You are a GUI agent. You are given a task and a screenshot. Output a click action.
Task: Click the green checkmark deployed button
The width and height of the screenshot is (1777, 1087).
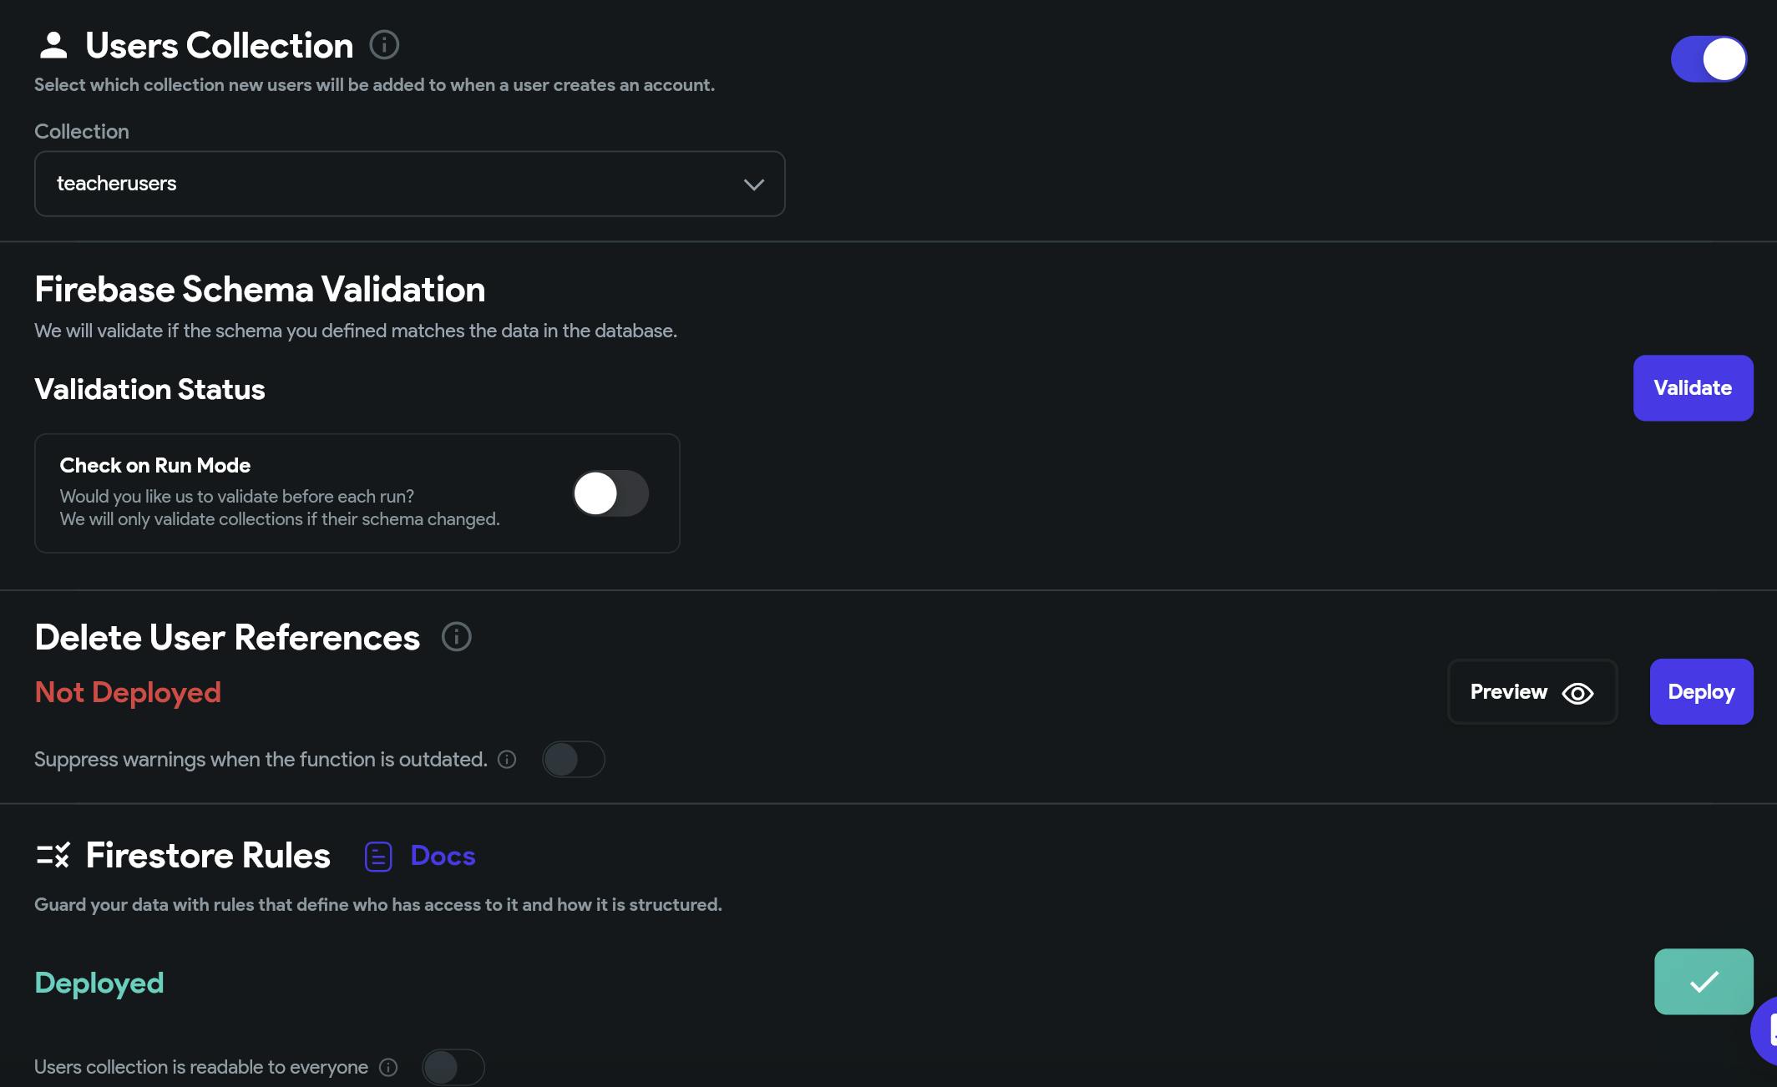(1703, 981)
